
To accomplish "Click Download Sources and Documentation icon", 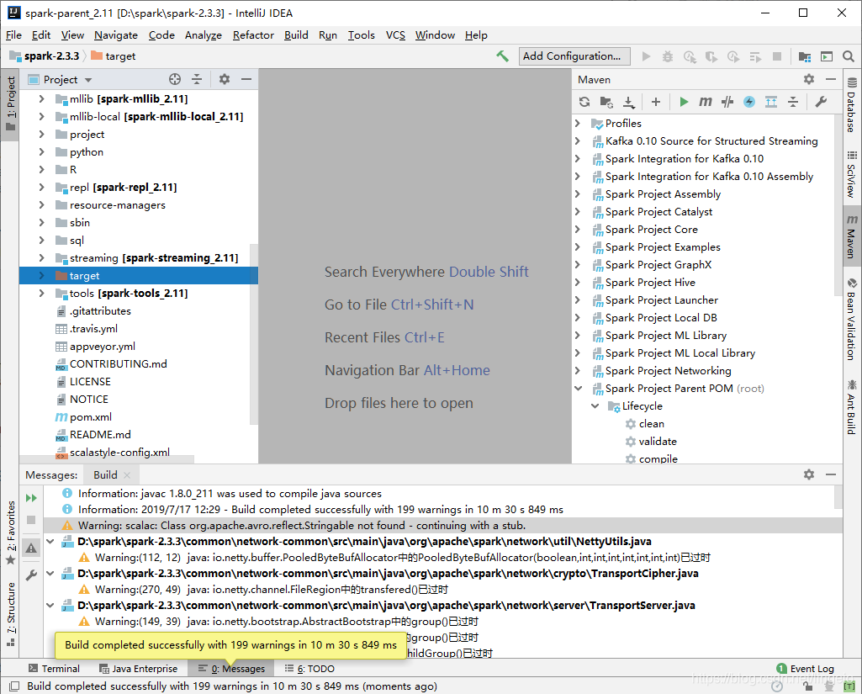I will (x=629, y=102).
